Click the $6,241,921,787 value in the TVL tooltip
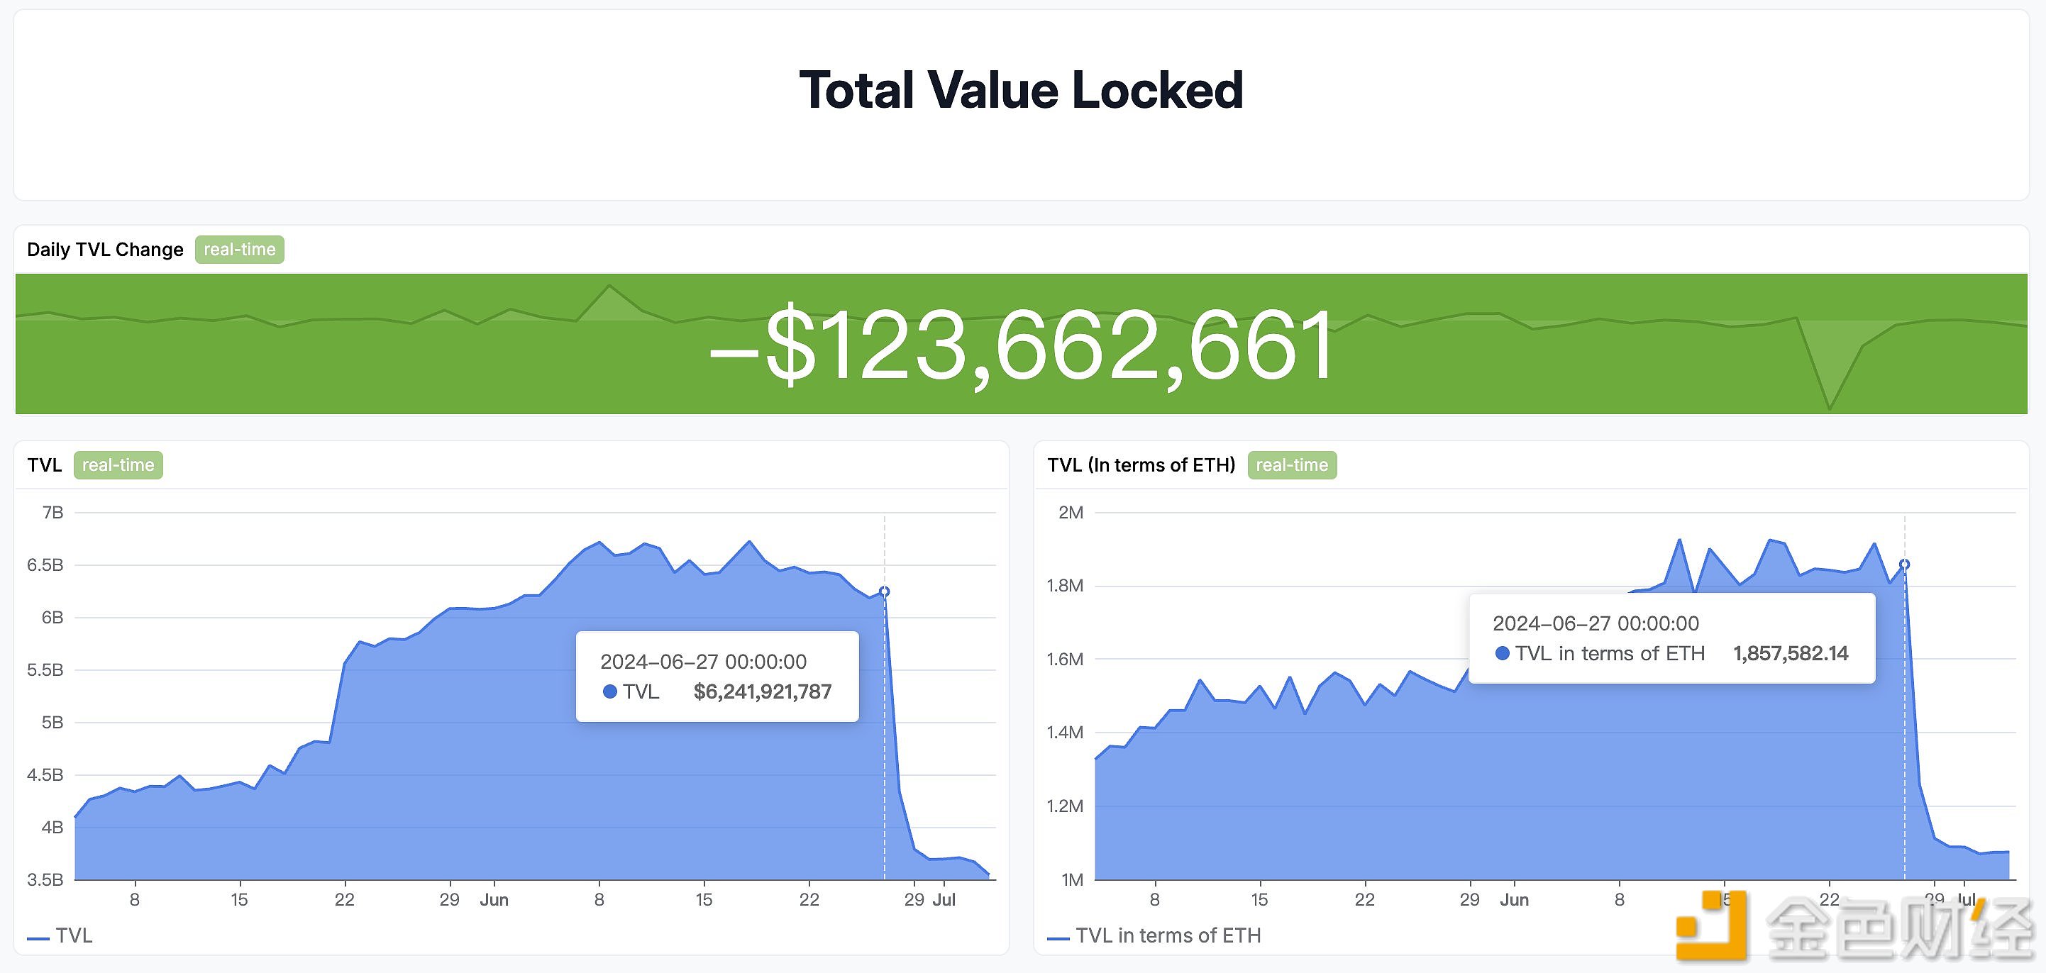The image size is (2046, 973). point(763,692)
